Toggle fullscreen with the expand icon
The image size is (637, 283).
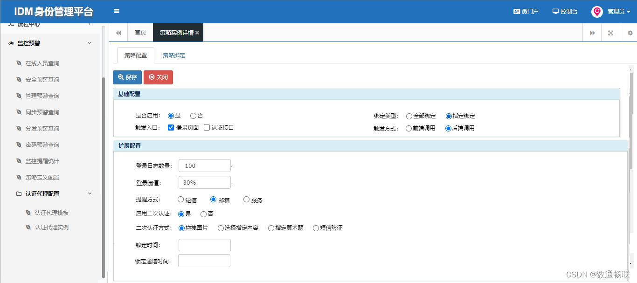coord(610,33)
